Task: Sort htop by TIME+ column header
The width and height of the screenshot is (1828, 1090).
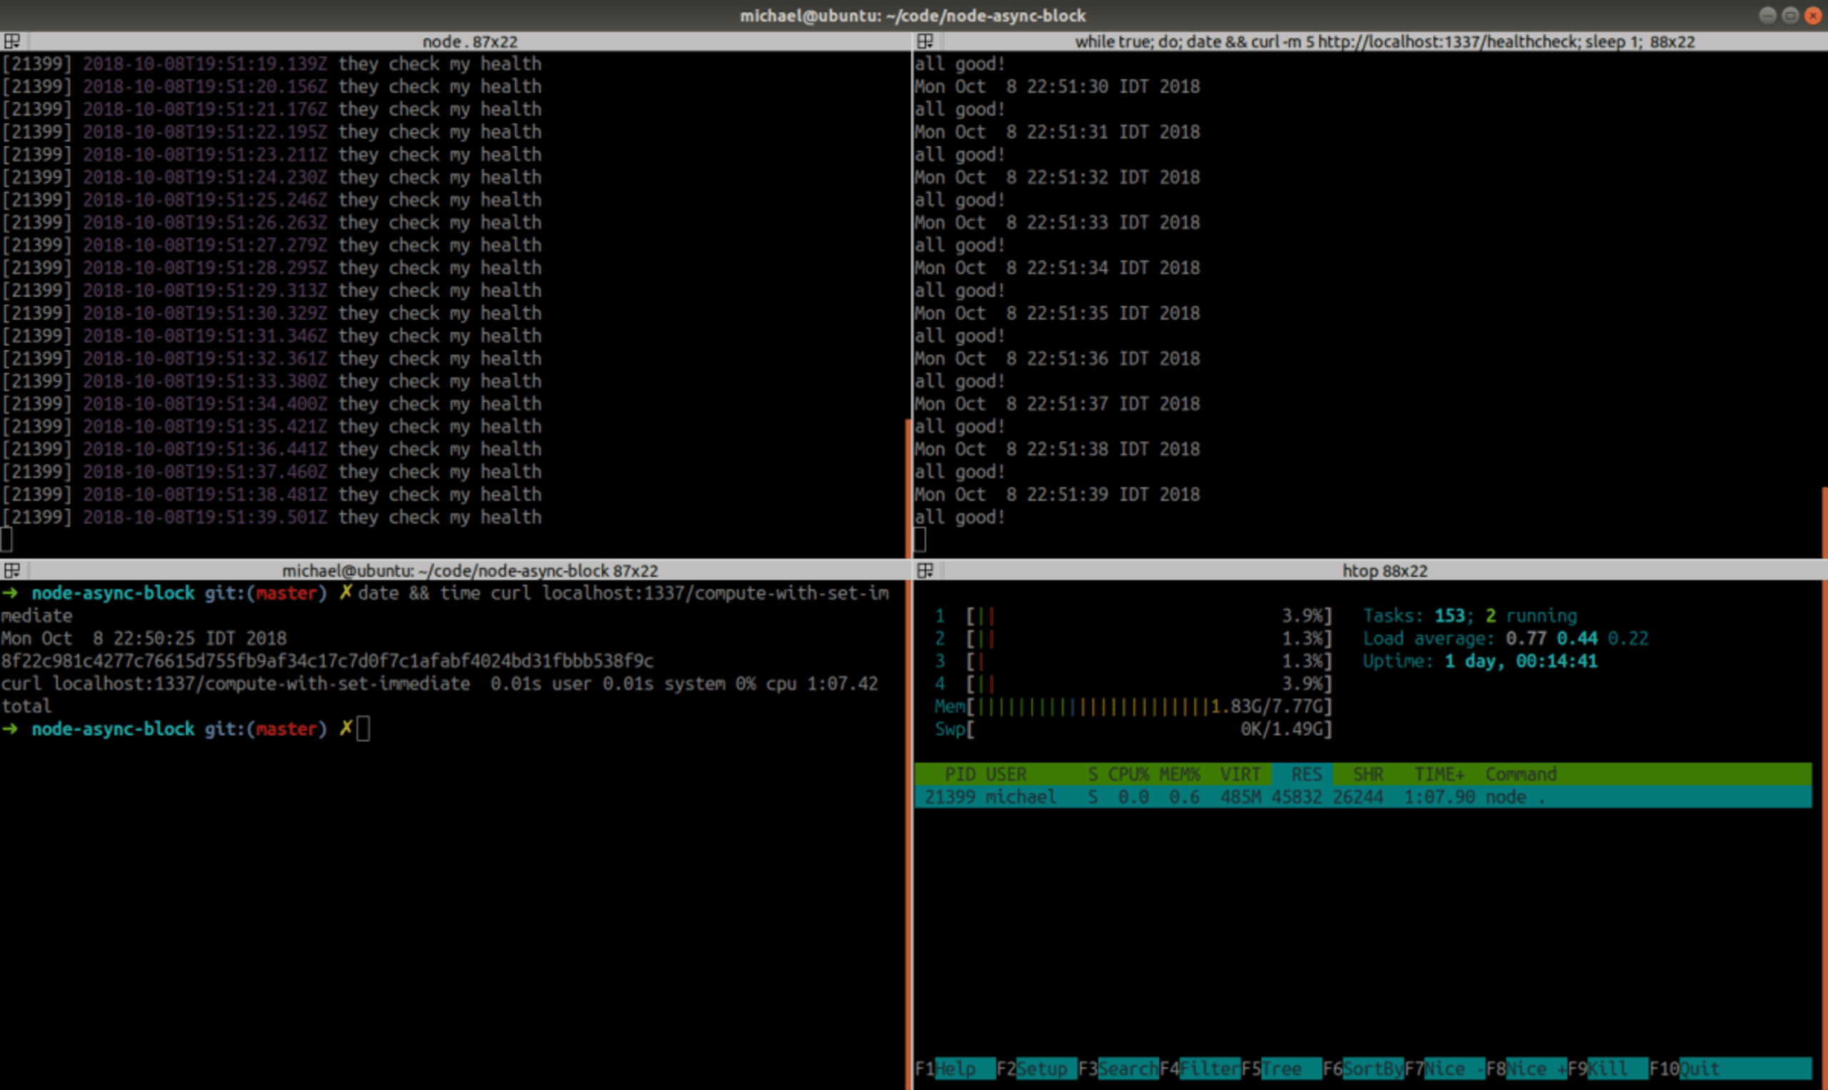Action: point(1439,774)
